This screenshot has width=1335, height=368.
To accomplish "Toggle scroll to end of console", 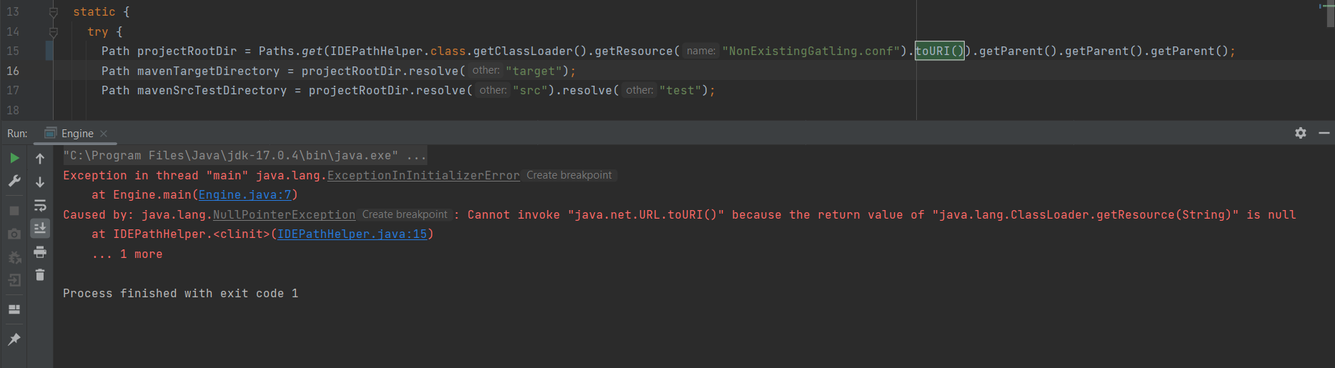I will click(x=40, y=228).
